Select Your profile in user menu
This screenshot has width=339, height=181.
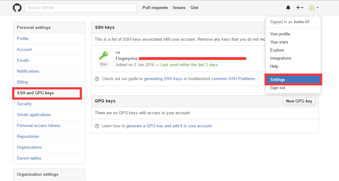[293, 34]
